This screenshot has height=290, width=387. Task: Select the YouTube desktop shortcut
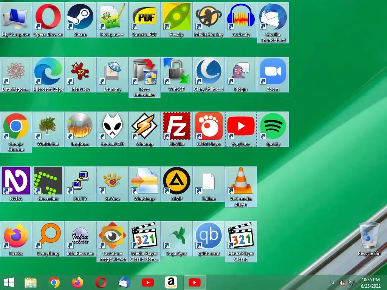click(241, 129)
